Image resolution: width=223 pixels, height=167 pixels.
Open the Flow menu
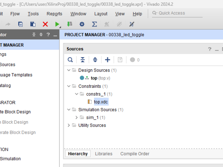point(15,14)
